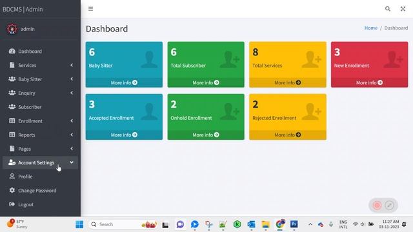The height and width of the screenshot is (232, 413).
Task: Open the Services sidebar menu
Action: 40,65
